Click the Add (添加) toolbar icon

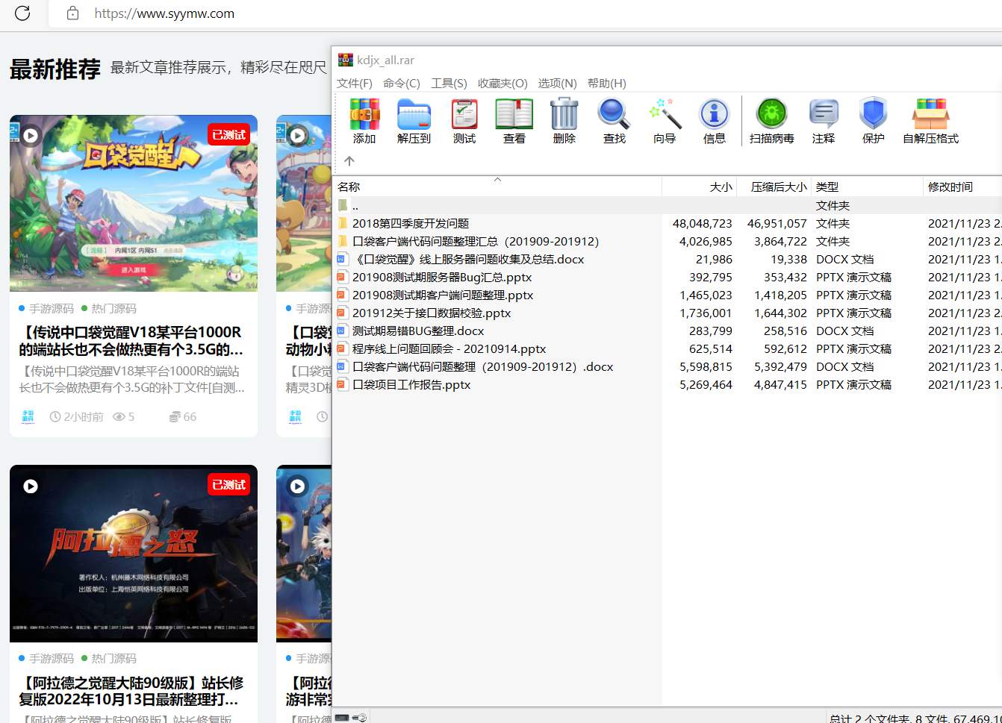coord(364,120)
